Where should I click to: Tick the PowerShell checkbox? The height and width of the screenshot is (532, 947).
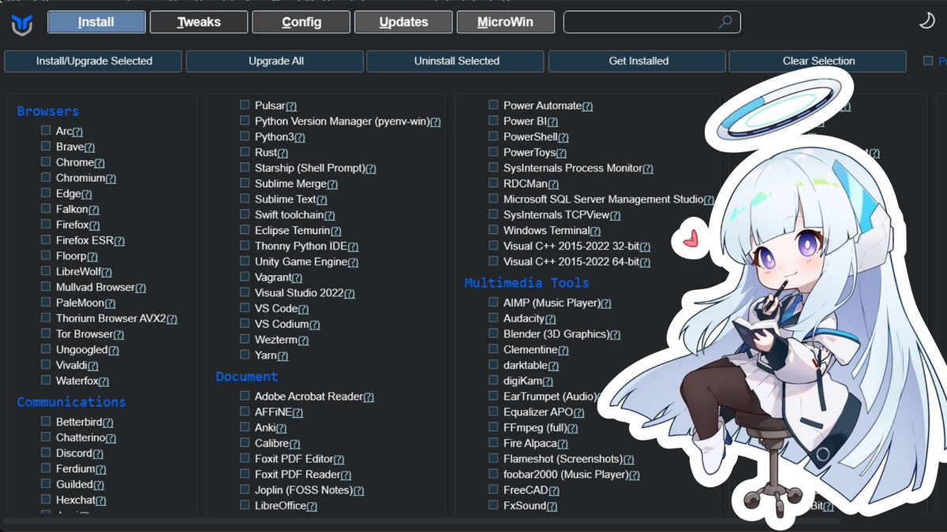point(493,136)
